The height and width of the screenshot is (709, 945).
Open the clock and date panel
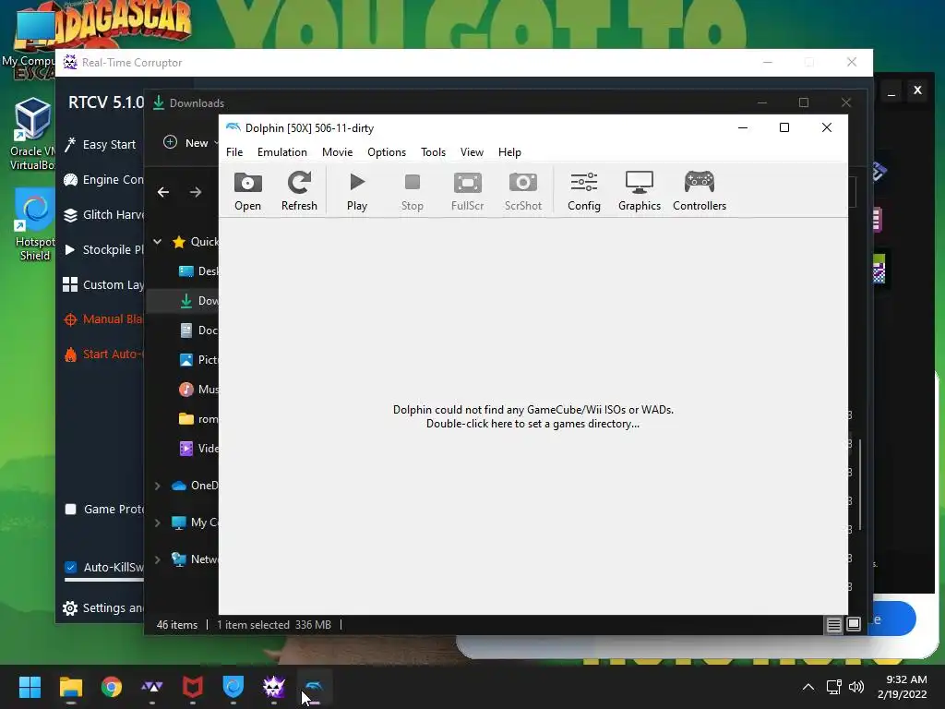[903, 687]
